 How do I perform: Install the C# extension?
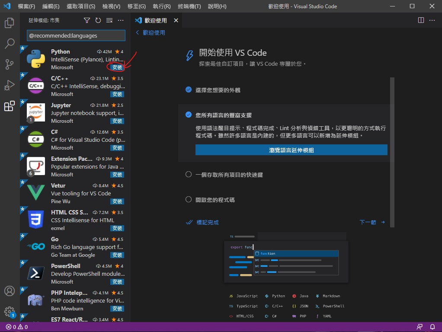click(x=117, y=148)
